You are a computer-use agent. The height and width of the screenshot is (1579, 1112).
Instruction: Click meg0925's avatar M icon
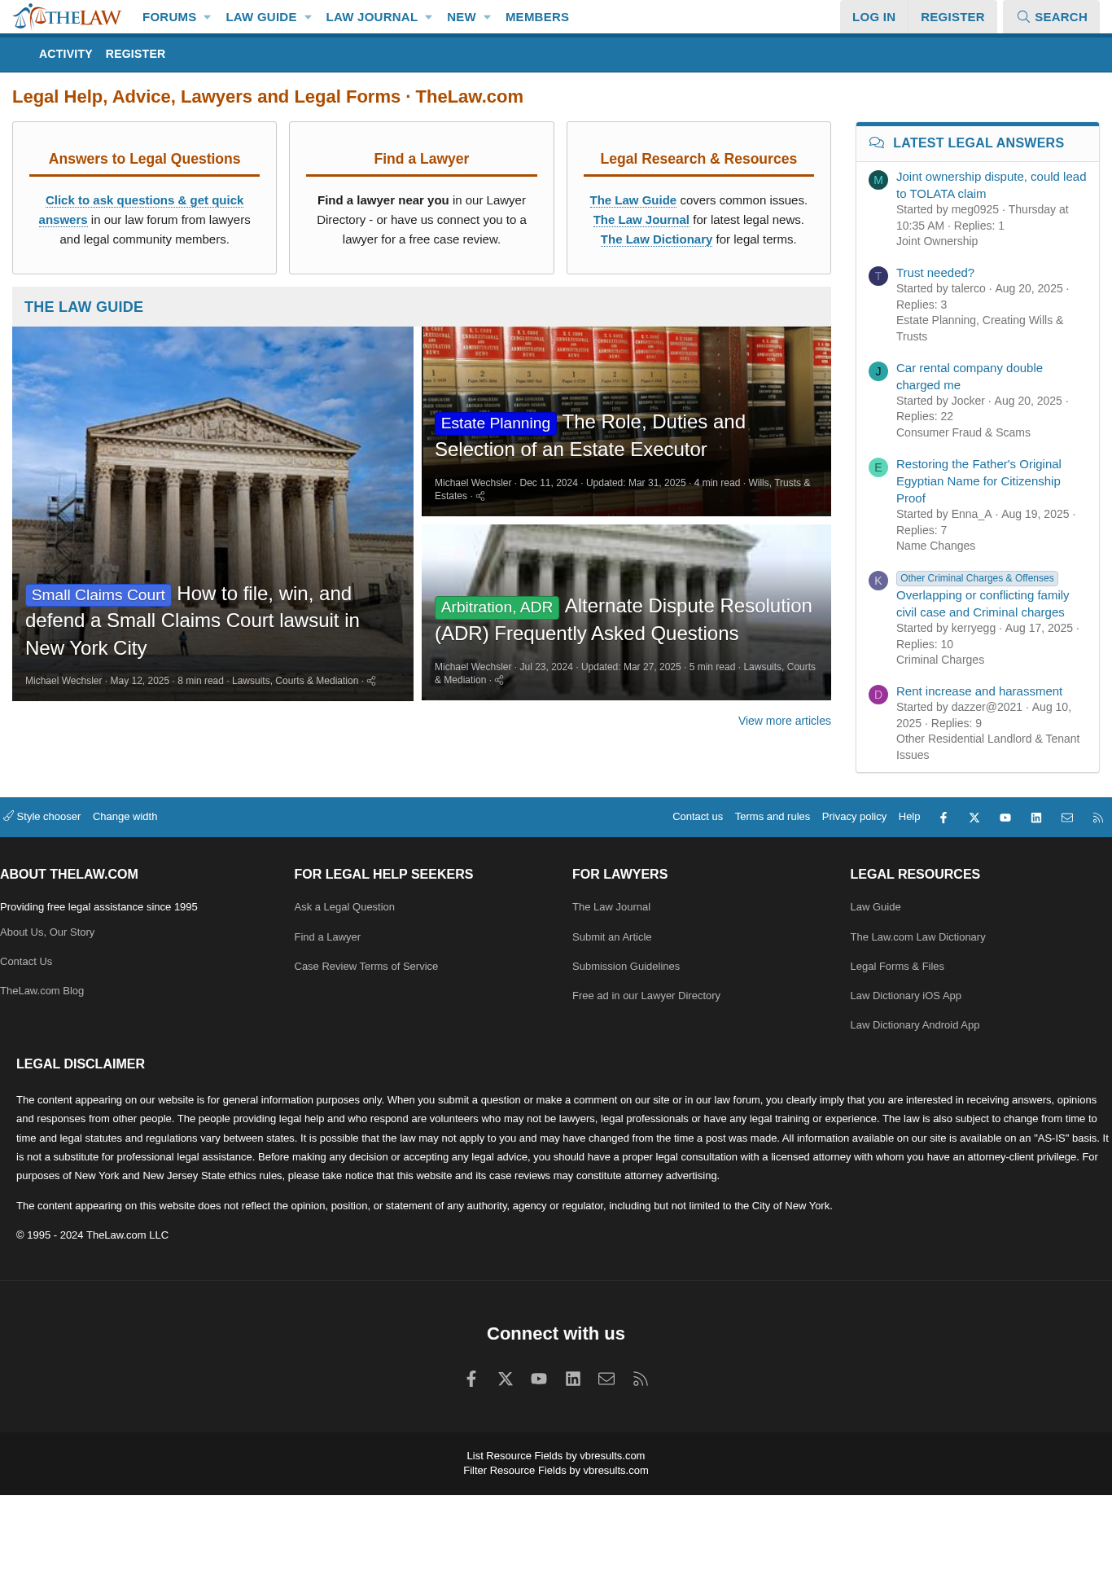(878, 180)
